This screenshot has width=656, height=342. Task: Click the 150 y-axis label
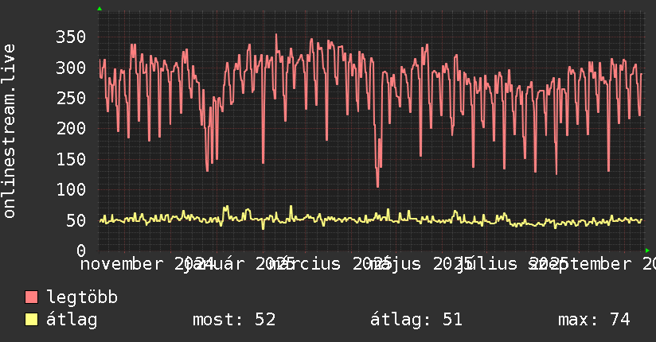pyautogui.click(x=71, y=159)
